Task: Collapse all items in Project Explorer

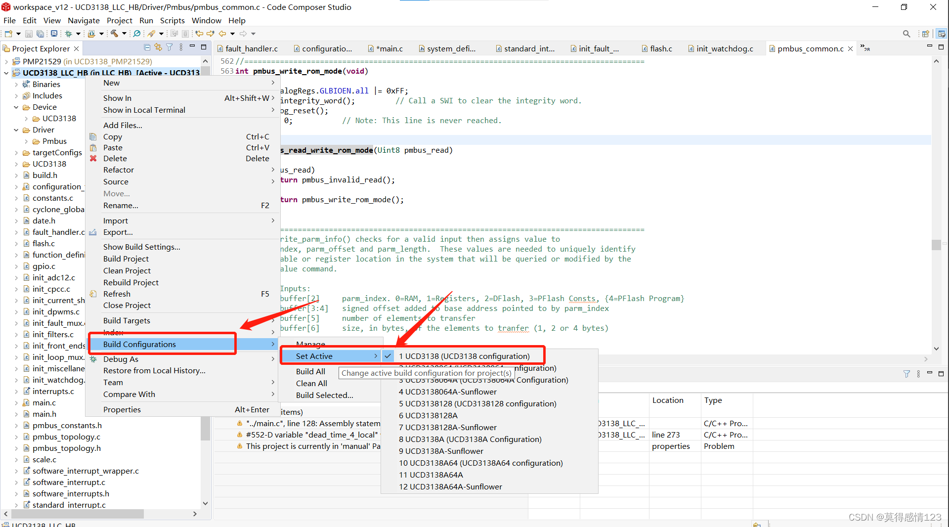Action: 147,47
